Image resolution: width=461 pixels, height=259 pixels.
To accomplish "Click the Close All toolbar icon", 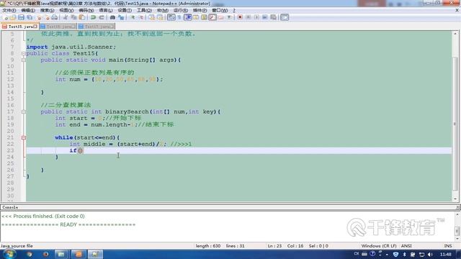I will pos(47,17).
